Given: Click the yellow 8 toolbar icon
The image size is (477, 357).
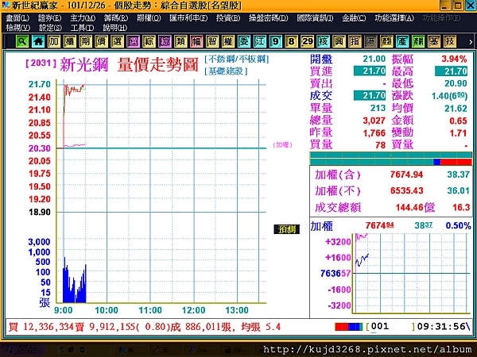Looking at the screenshot, I should point(291,41).
